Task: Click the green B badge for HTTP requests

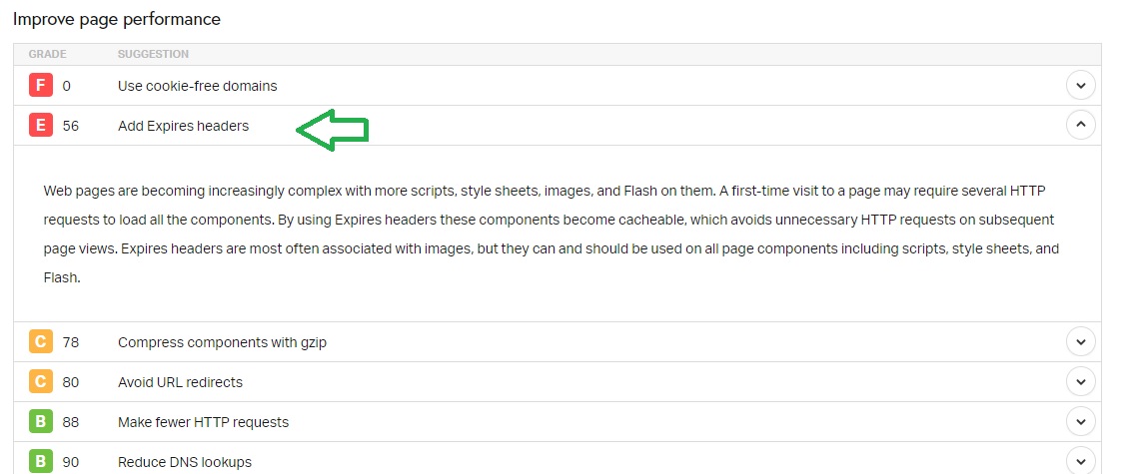Action: coord(41,422)
